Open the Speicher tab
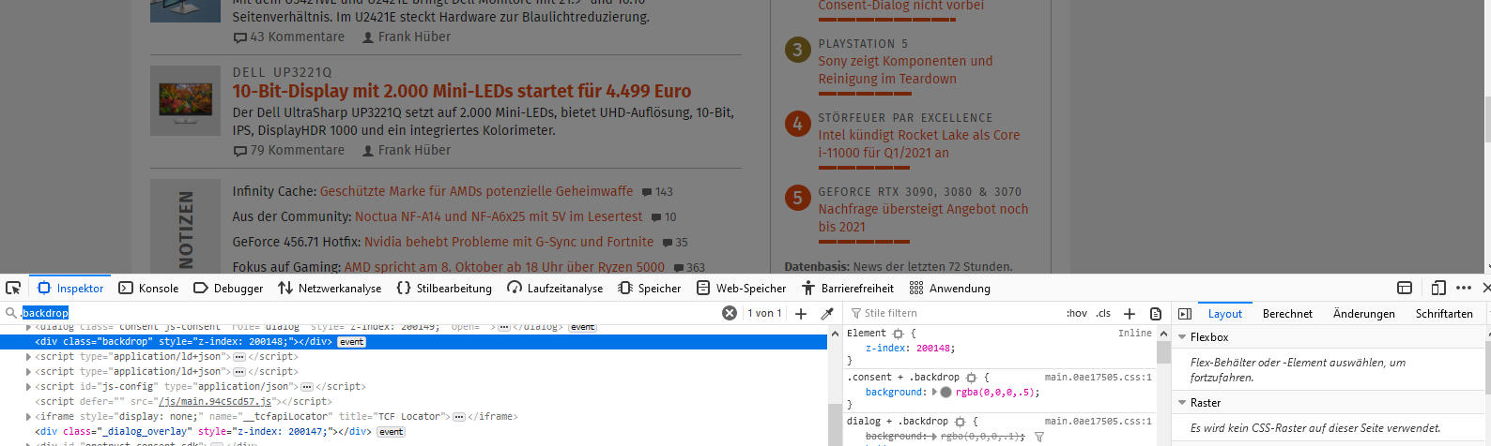Image resolution: width=1491 pixels, height=446 pixels. point(650,288)
